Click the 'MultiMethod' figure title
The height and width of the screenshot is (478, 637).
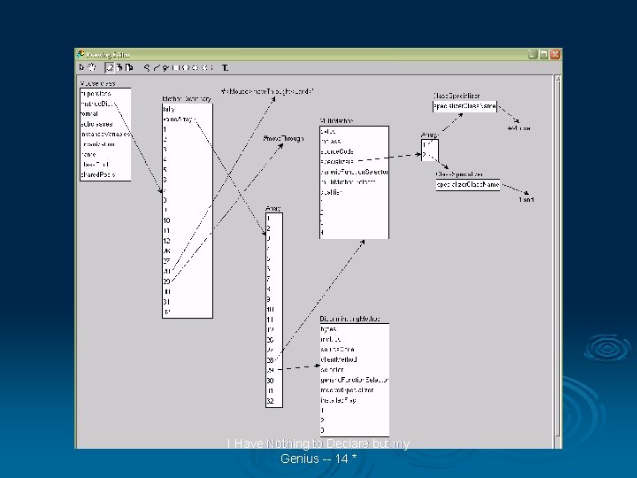pos(336,120)
